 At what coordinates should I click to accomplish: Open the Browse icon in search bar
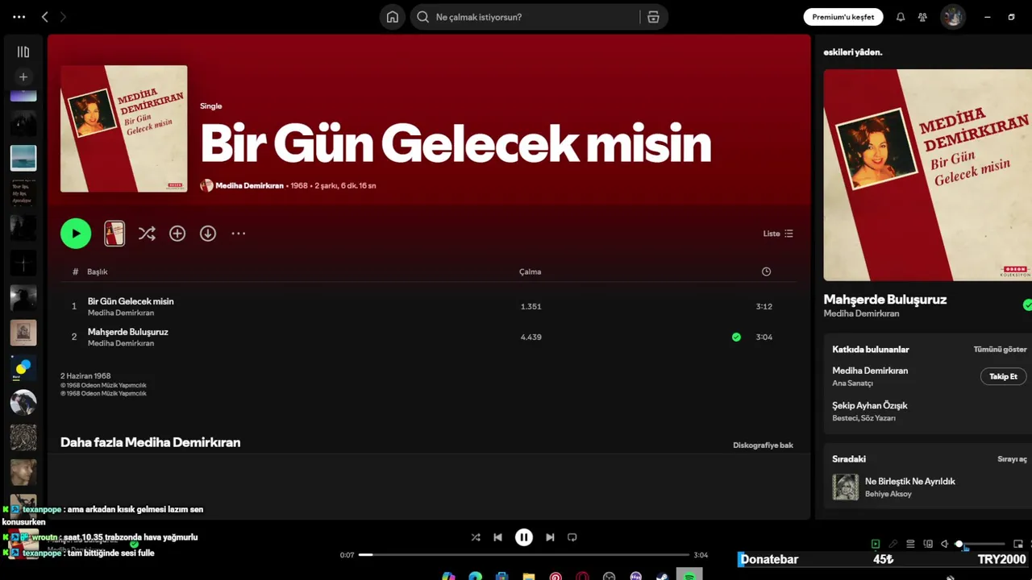pos(653,17)
